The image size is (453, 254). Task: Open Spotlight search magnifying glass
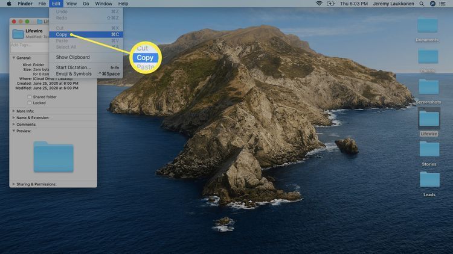pos(421,4)
